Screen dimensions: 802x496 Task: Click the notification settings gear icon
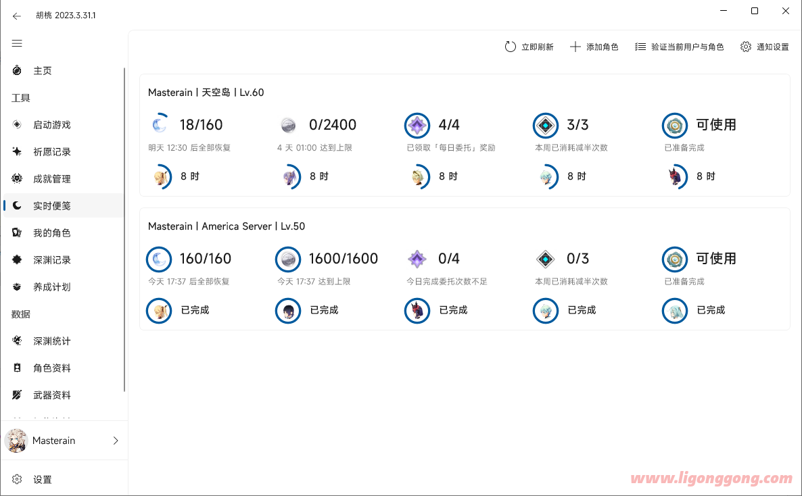[746, 47]
